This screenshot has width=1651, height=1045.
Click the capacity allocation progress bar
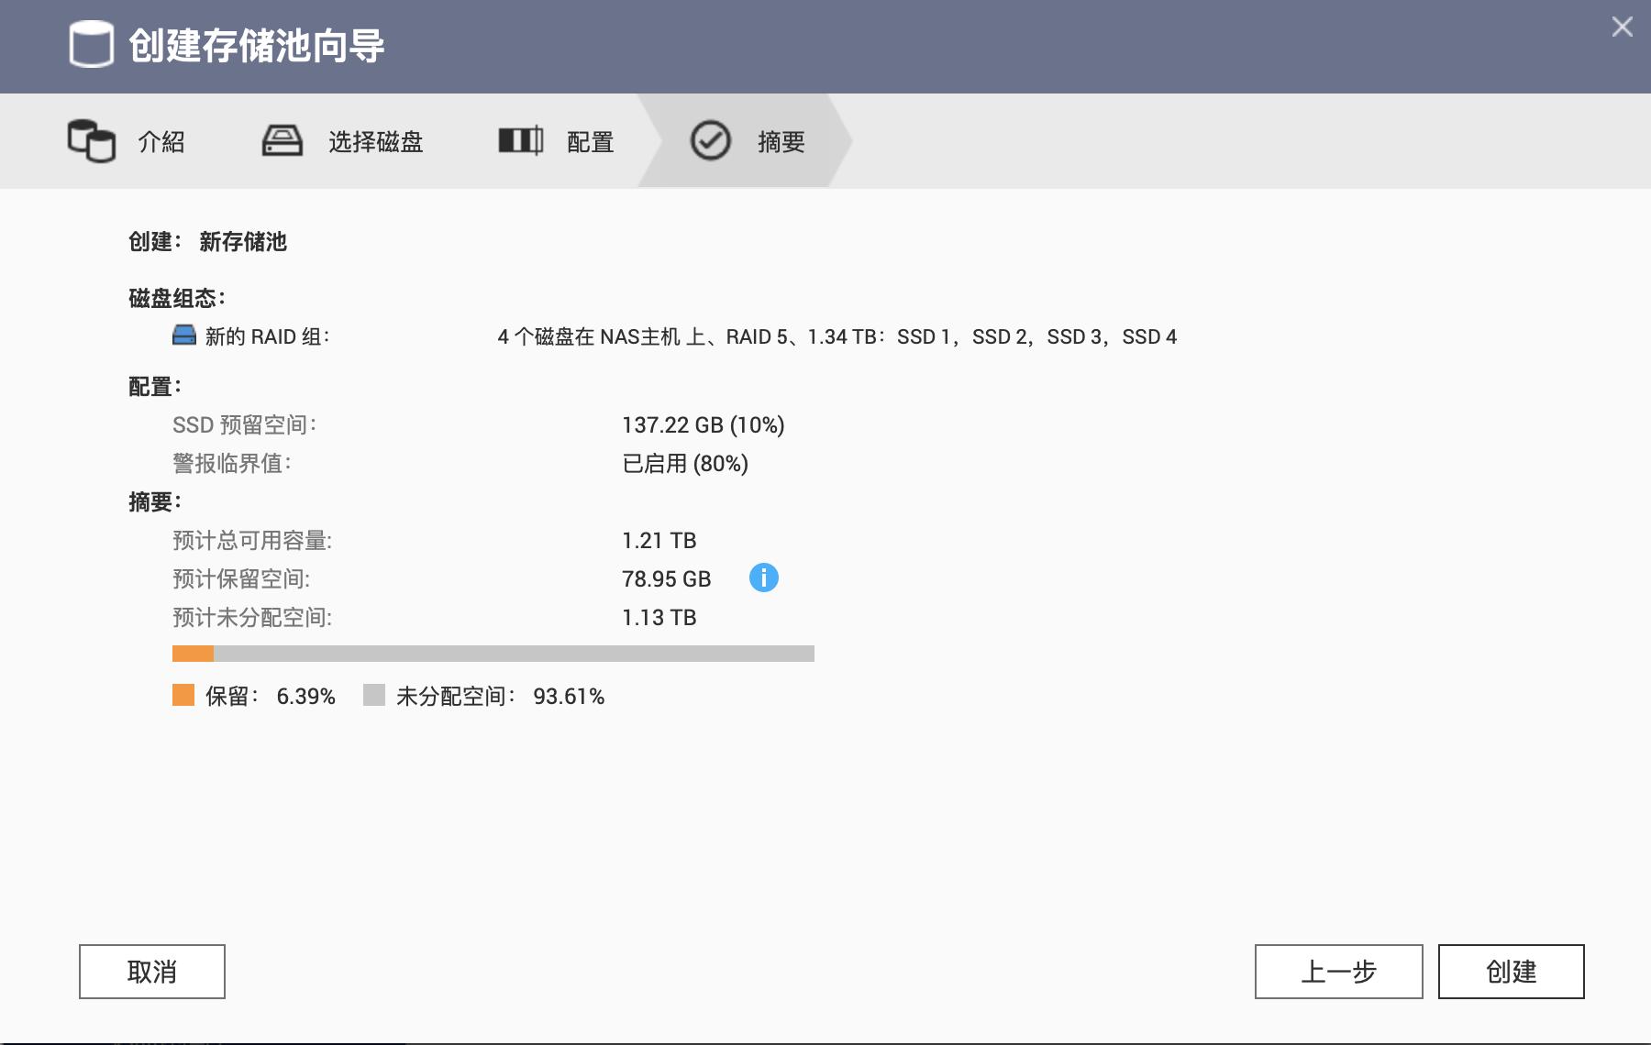coord(493,653)
